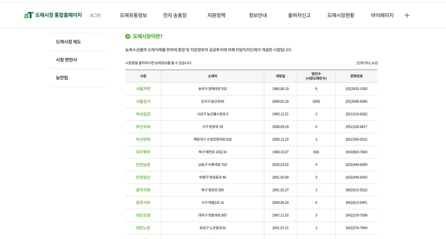Click the 법인수 column header
The image size is (446, 239).
point(316,76)
